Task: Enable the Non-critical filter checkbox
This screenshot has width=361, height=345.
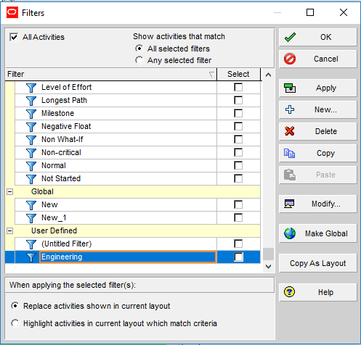Action: (238, 152)
